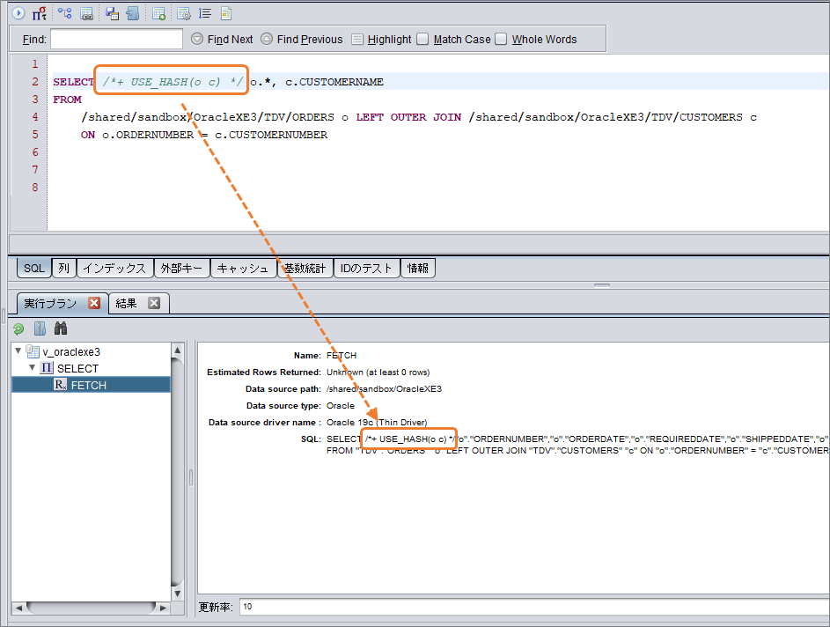Image resolution: width=830 pixels, height=627 pixels.
Task: Click the add table (green plus) icon
Action: [158, 13]
